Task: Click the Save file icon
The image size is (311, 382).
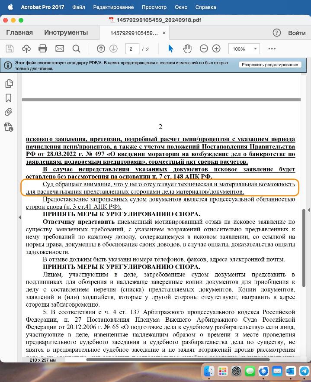Action: pos(10,49)
